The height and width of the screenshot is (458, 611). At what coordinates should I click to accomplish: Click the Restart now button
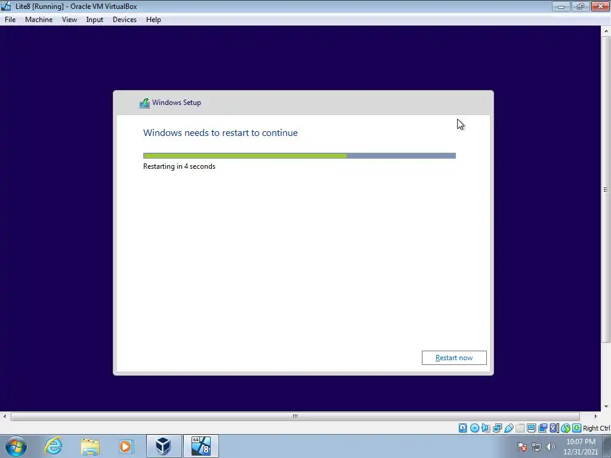coord(454,358)
